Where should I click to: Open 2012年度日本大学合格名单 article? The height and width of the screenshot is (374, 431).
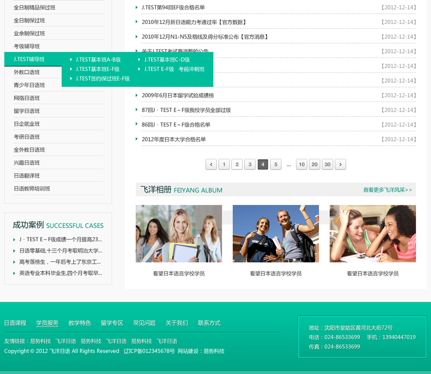coord(173,139)
